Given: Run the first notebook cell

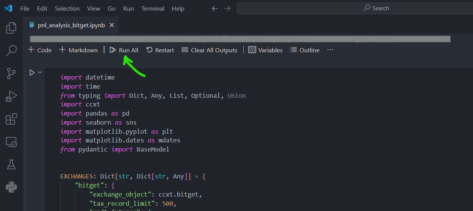Looking at the screenshot, I should click(32, 72).
